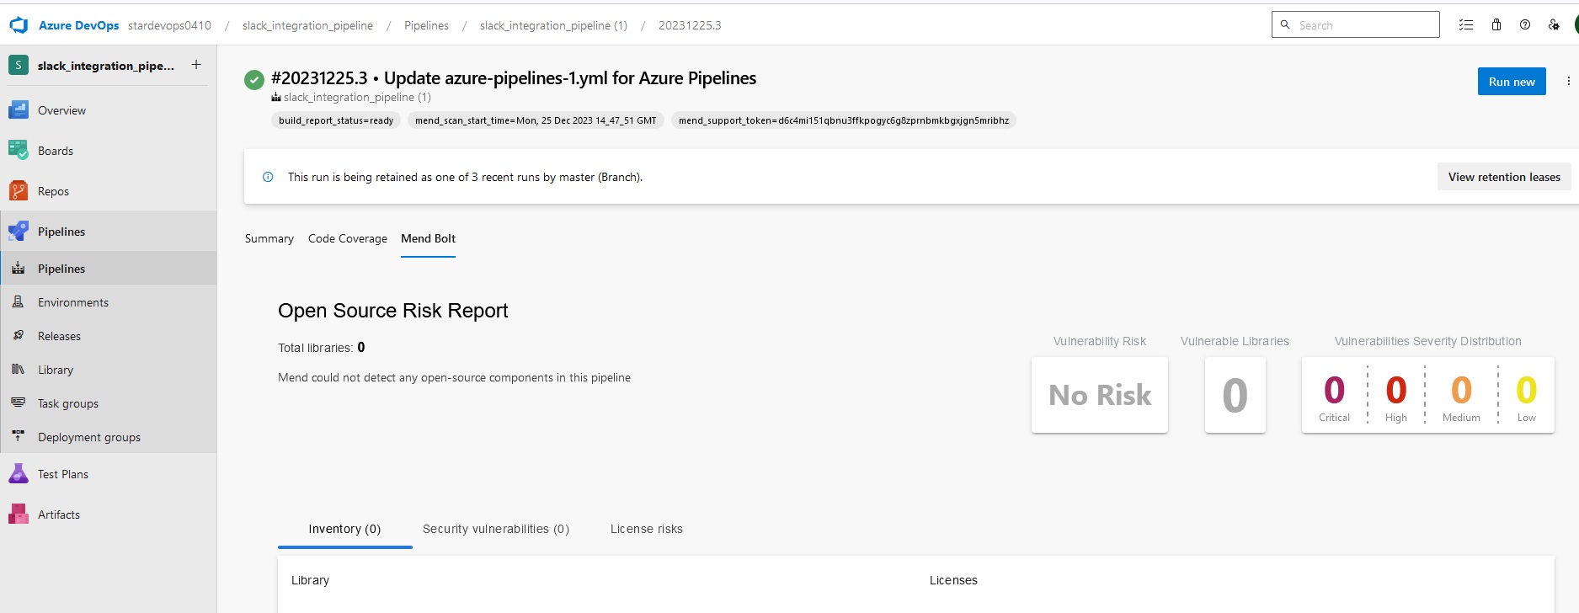
Task: Click the Deployment groups icon
Action: pos(19,436)
